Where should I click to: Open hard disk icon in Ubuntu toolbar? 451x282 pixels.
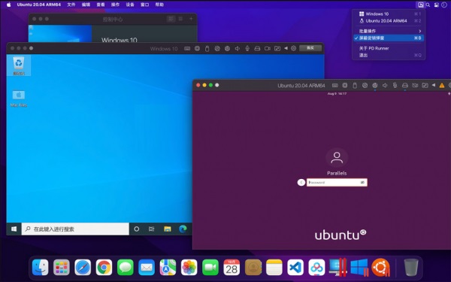(x=405, y=85)
